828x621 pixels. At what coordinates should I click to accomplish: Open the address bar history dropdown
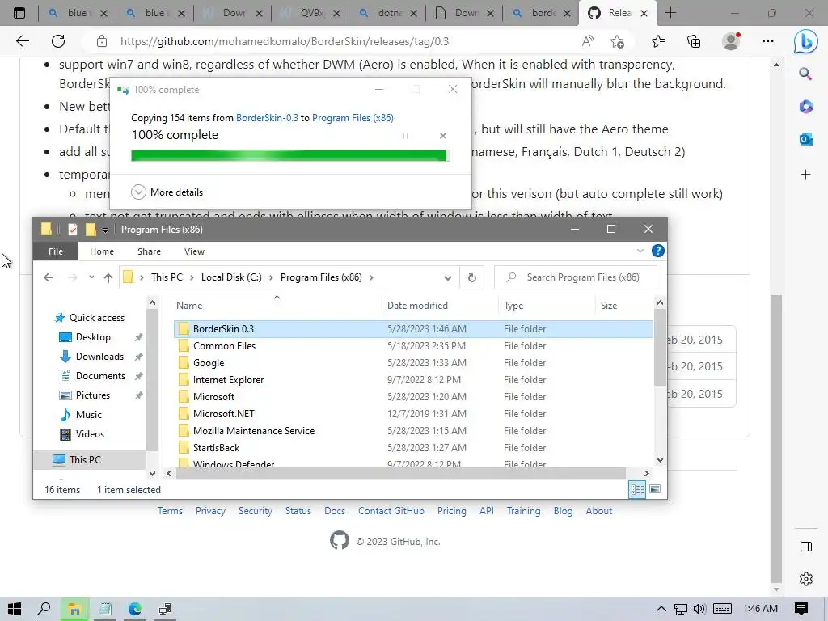click(x=448, y=278)
